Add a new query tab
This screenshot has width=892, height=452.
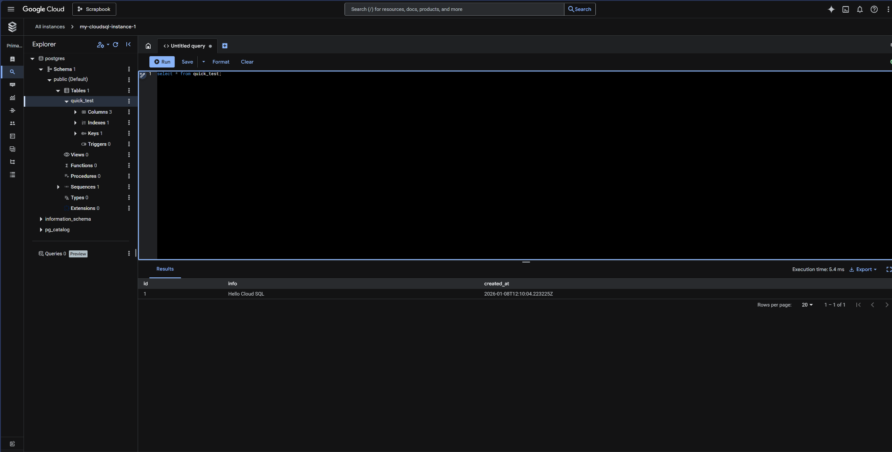coord(225,46)
